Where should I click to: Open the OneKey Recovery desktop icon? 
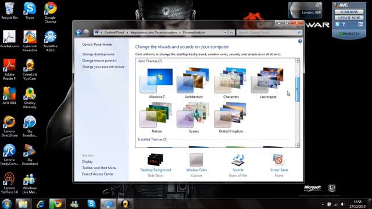click(30, 98)
